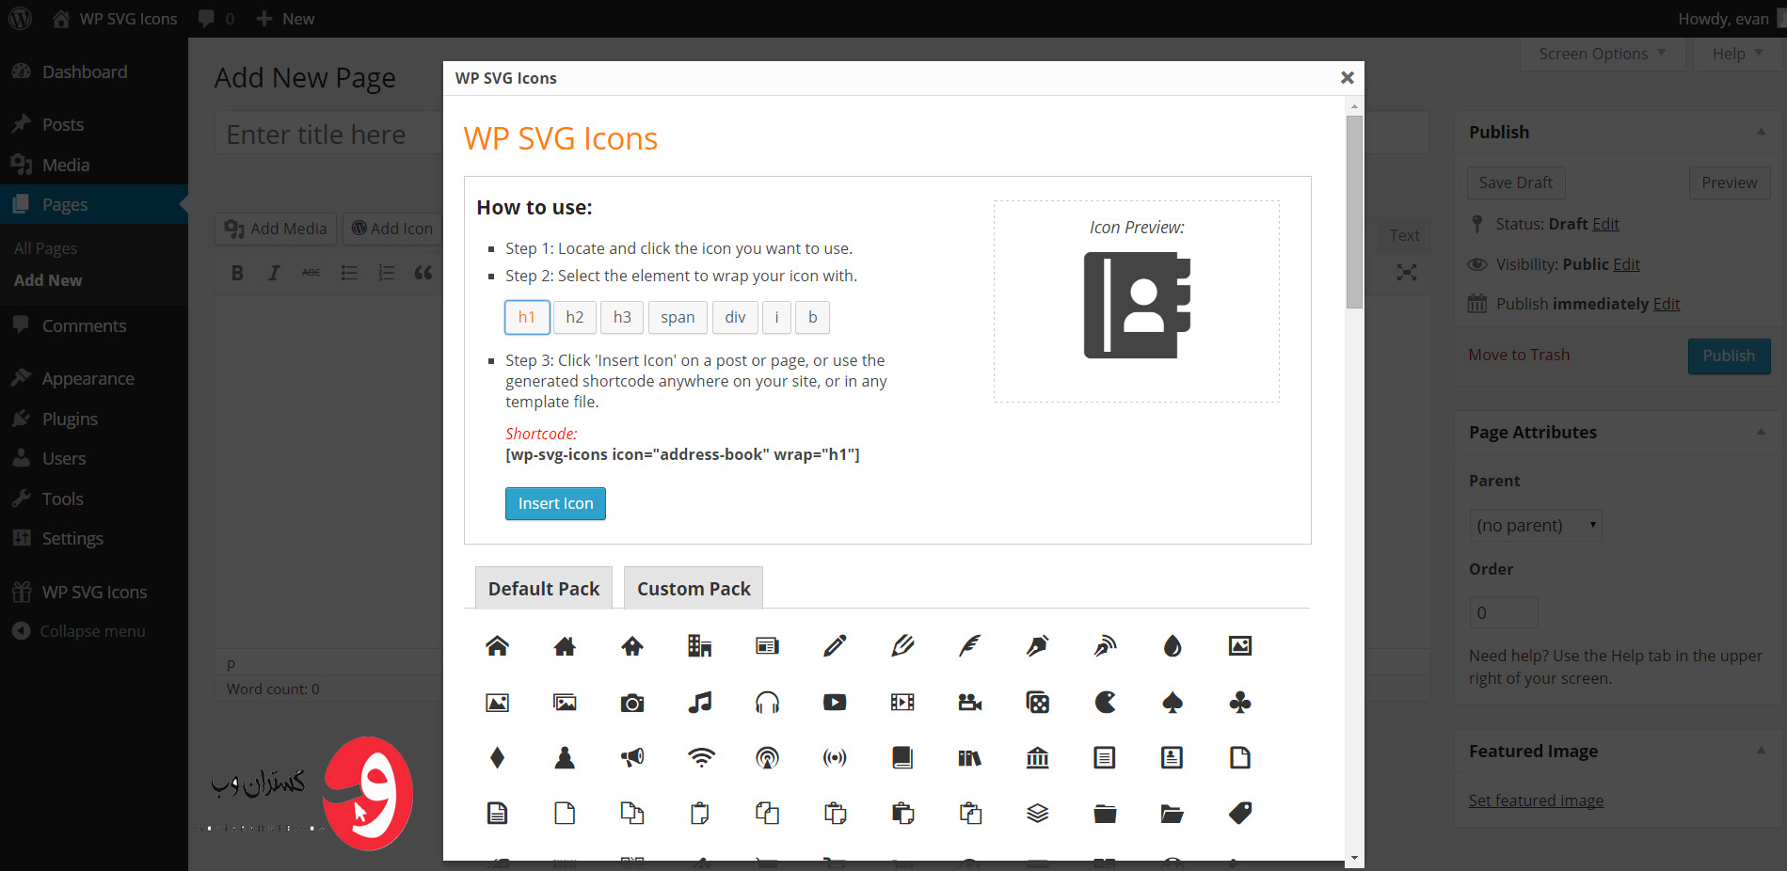Switch to the Custom Pack tab
The height and width of the screenshot is (871, 1787).
694,589
